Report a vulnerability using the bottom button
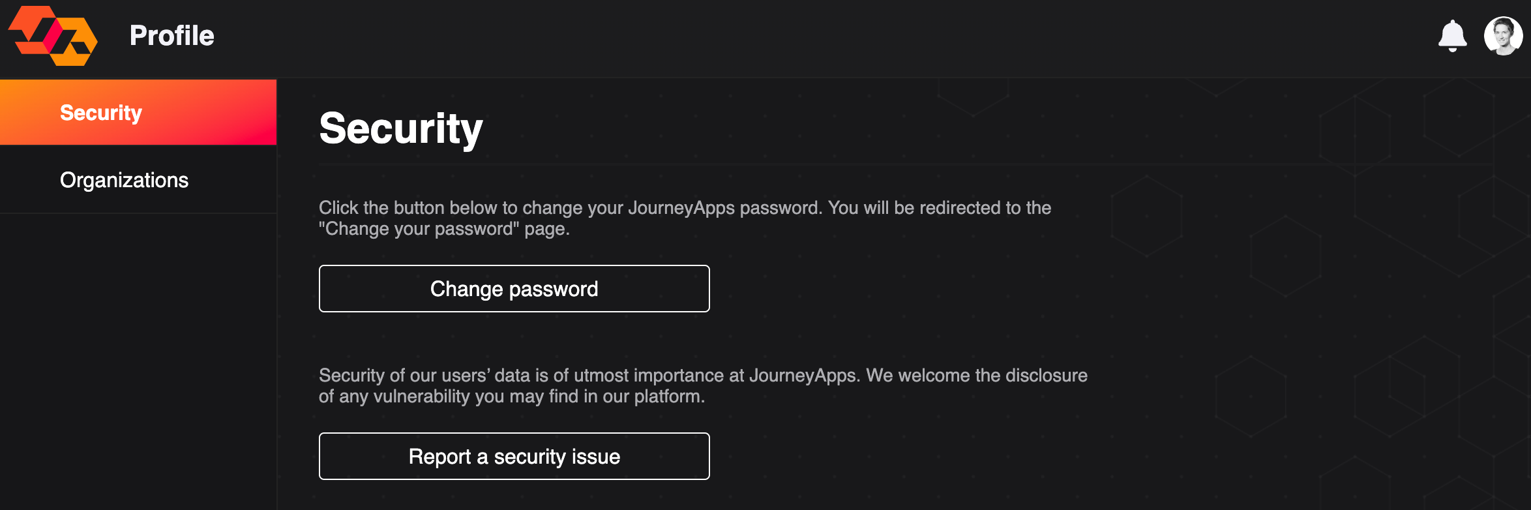Viewport: 1531px width, 510px height. 514,456
